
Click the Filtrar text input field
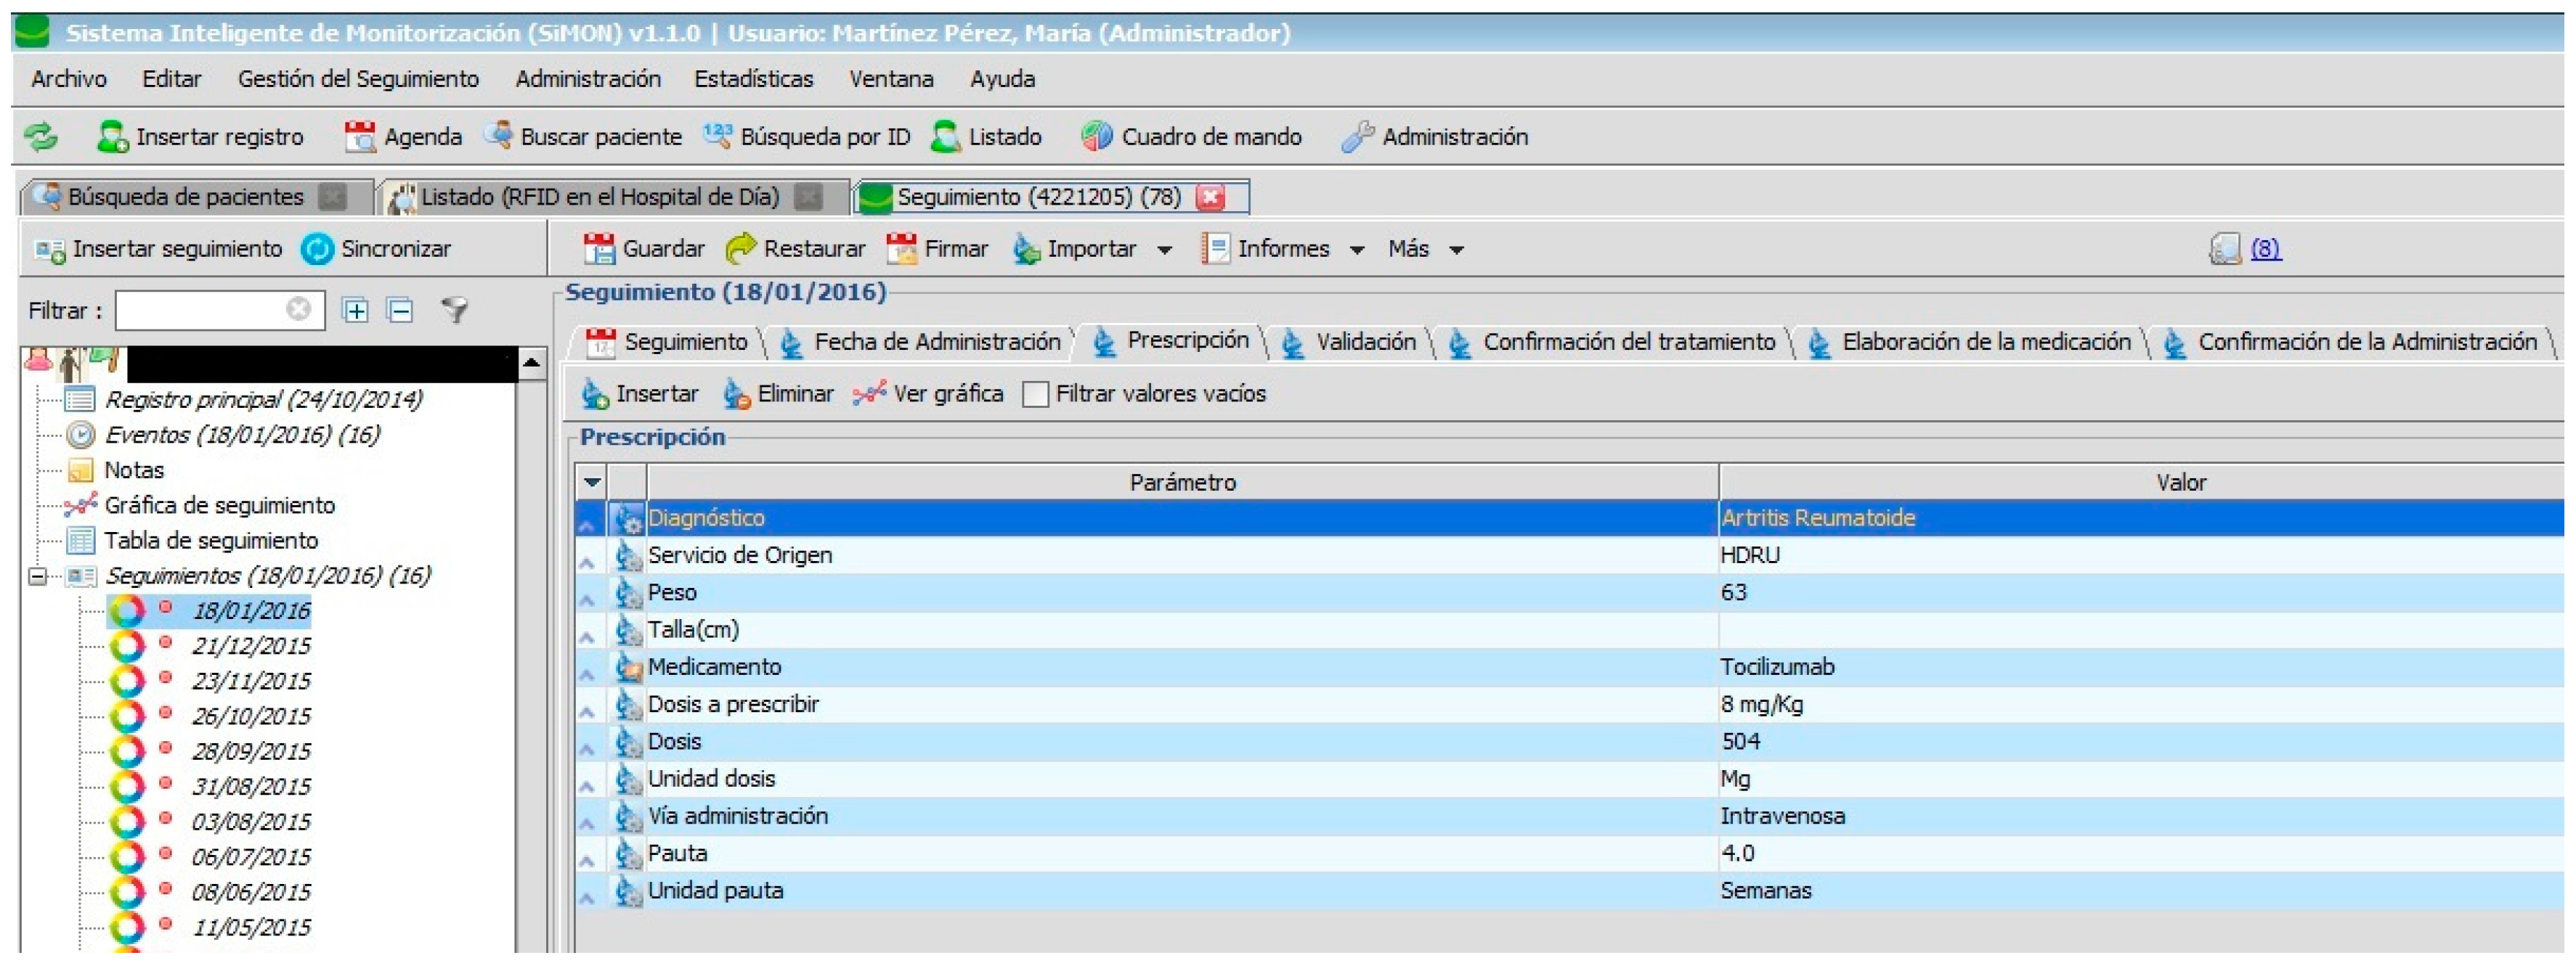pos(200,311)
